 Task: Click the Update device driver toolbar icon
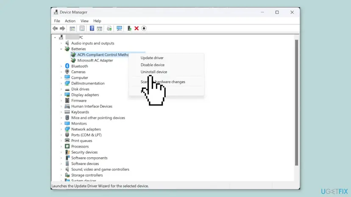point(129,28)
